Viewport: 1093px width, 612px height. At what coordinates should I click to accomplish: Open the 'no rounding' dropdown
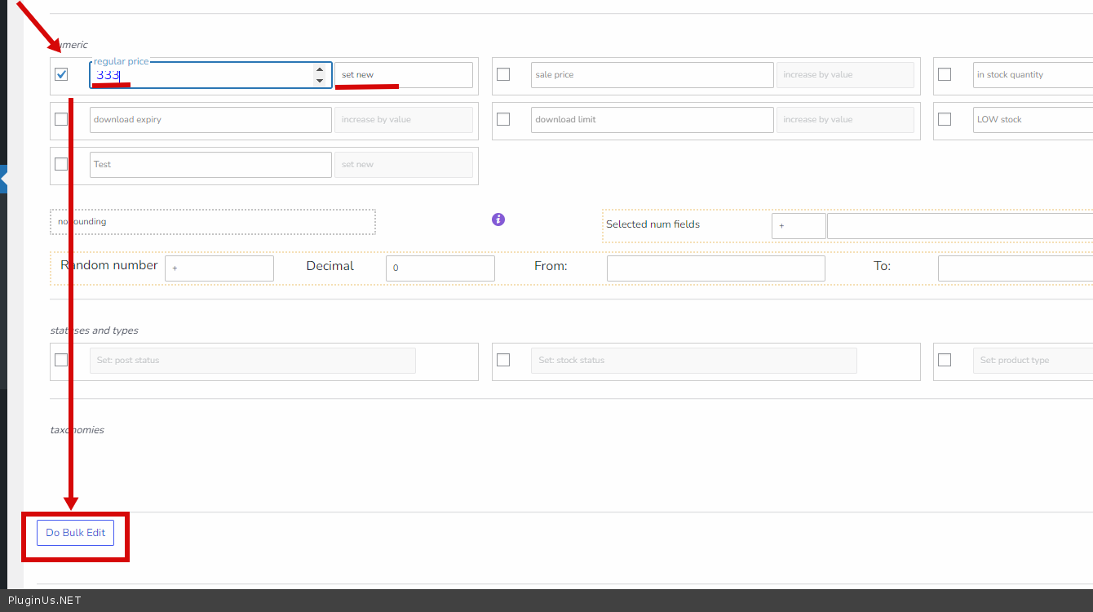point(213,222)
